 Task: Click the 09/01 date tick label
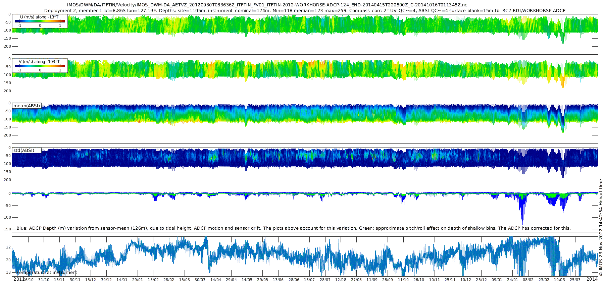[x=497, y=280]
